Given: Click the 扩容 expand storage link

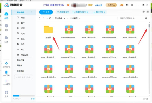Looking at the screenshot, I should pyautogui.click(x=33, y=99).
